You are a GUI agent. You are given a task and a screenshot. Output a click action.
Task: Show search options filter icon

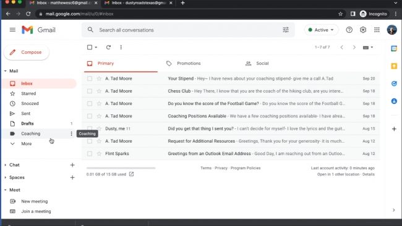pos(286,30)
